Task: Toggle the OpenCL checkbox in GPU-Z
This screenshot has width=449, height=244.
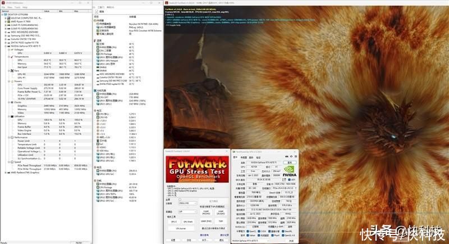Action: (248, 232)
